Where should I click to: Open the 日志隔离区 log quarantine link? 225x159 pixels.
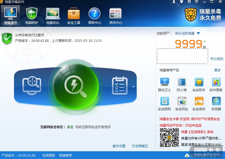[140, 146]
